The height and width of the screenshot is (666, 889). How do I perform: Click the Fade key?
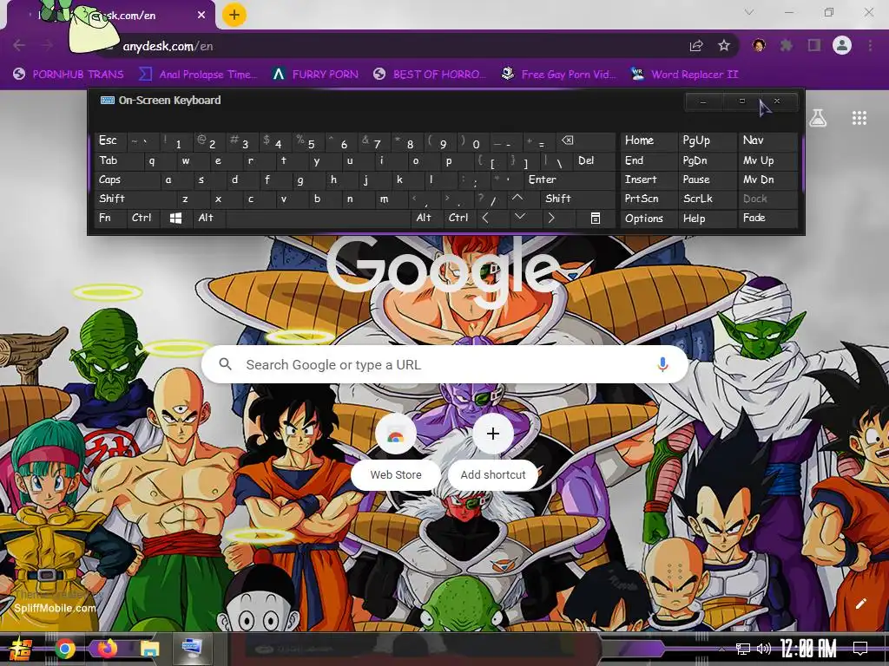pos(768,218)
